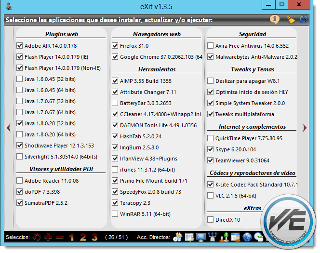Click the reset selection arrow icon
This screenshot has height=253, width=320.
click(37, 237)
